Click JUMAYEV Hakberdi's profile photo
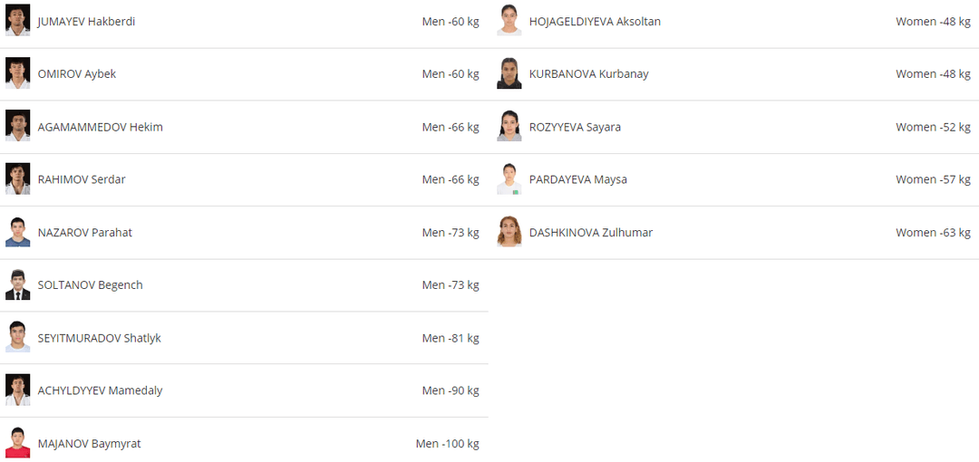The height and width of the screenshot is (462, 979). [18, 20]
